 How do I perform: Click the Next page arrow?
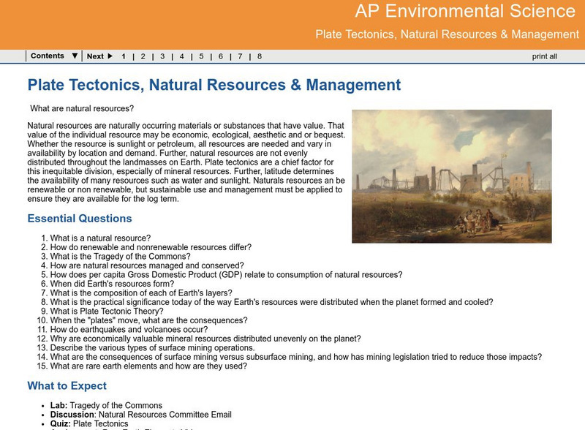(99, 56)
